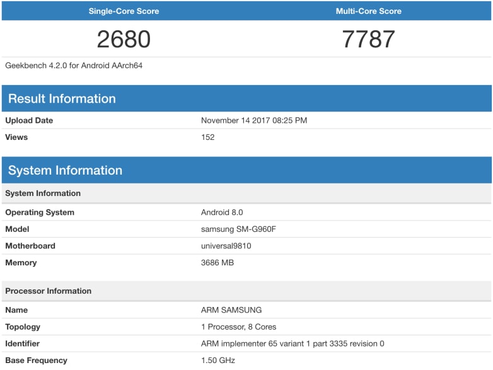
Task: Click the Motherboard label
Action: tap(30, 246)
